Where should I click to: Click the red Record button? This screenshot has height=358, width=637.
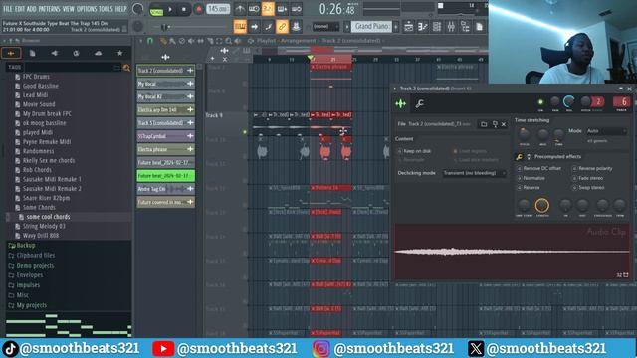[x=198, y=9]
